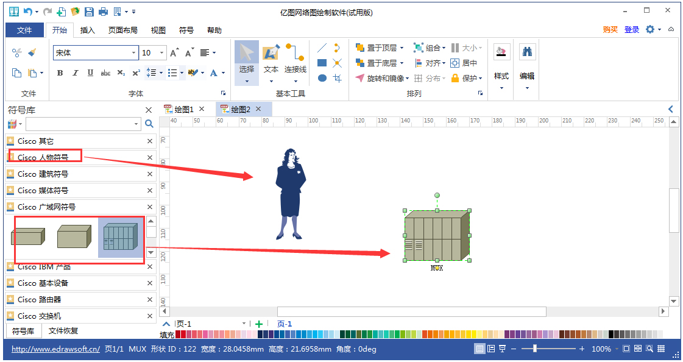
Task: Open the font size 10 dropdown
Action: pyautogui.click(x=161, y=52)
